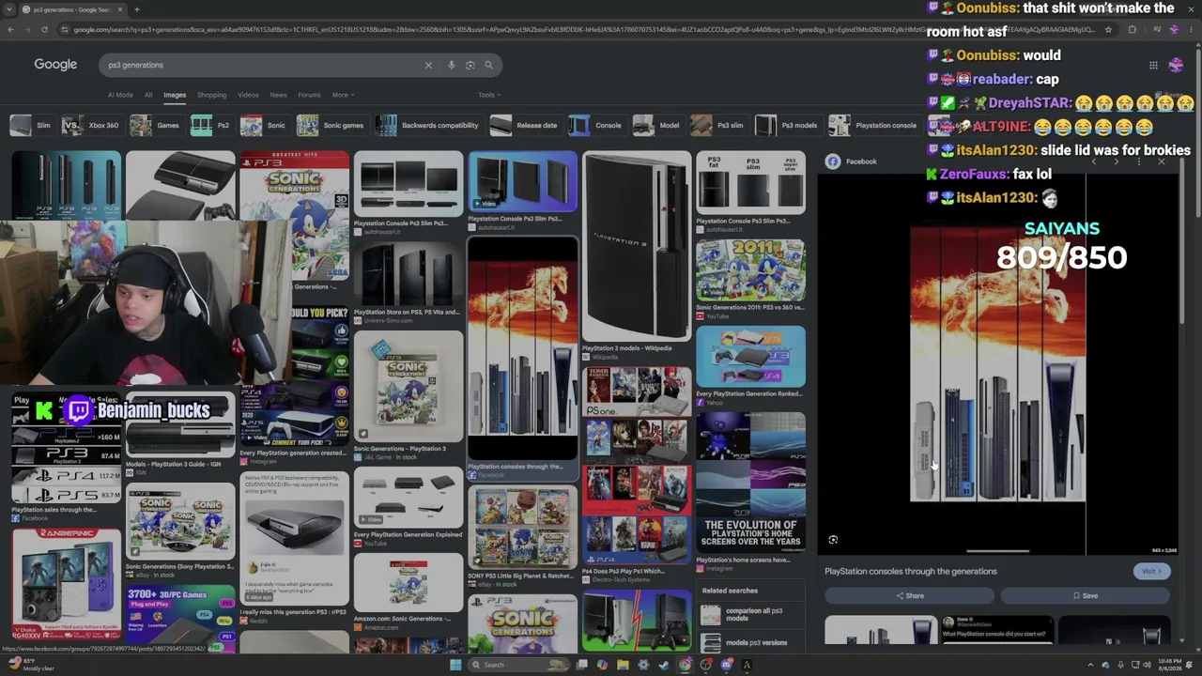This screenshot has width=1202, height=676.
Task: Filter images by the Games chip
Action: (156, 125)
